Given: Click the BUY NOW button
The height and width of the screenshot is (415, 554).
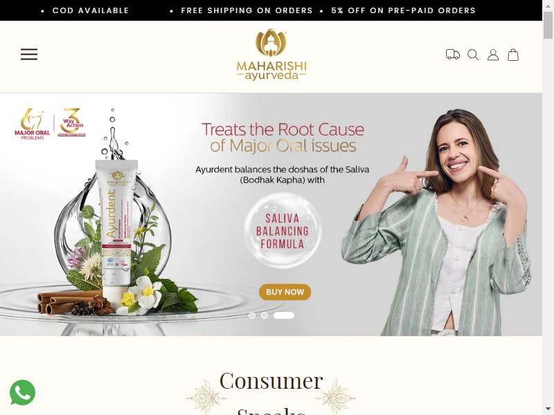Looking at the screenshot, I should [x=285, y=292].
